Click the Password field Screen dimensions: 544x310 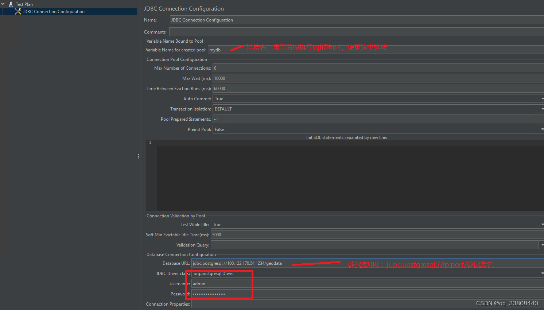pyautogui.click(x=368, y=294)
